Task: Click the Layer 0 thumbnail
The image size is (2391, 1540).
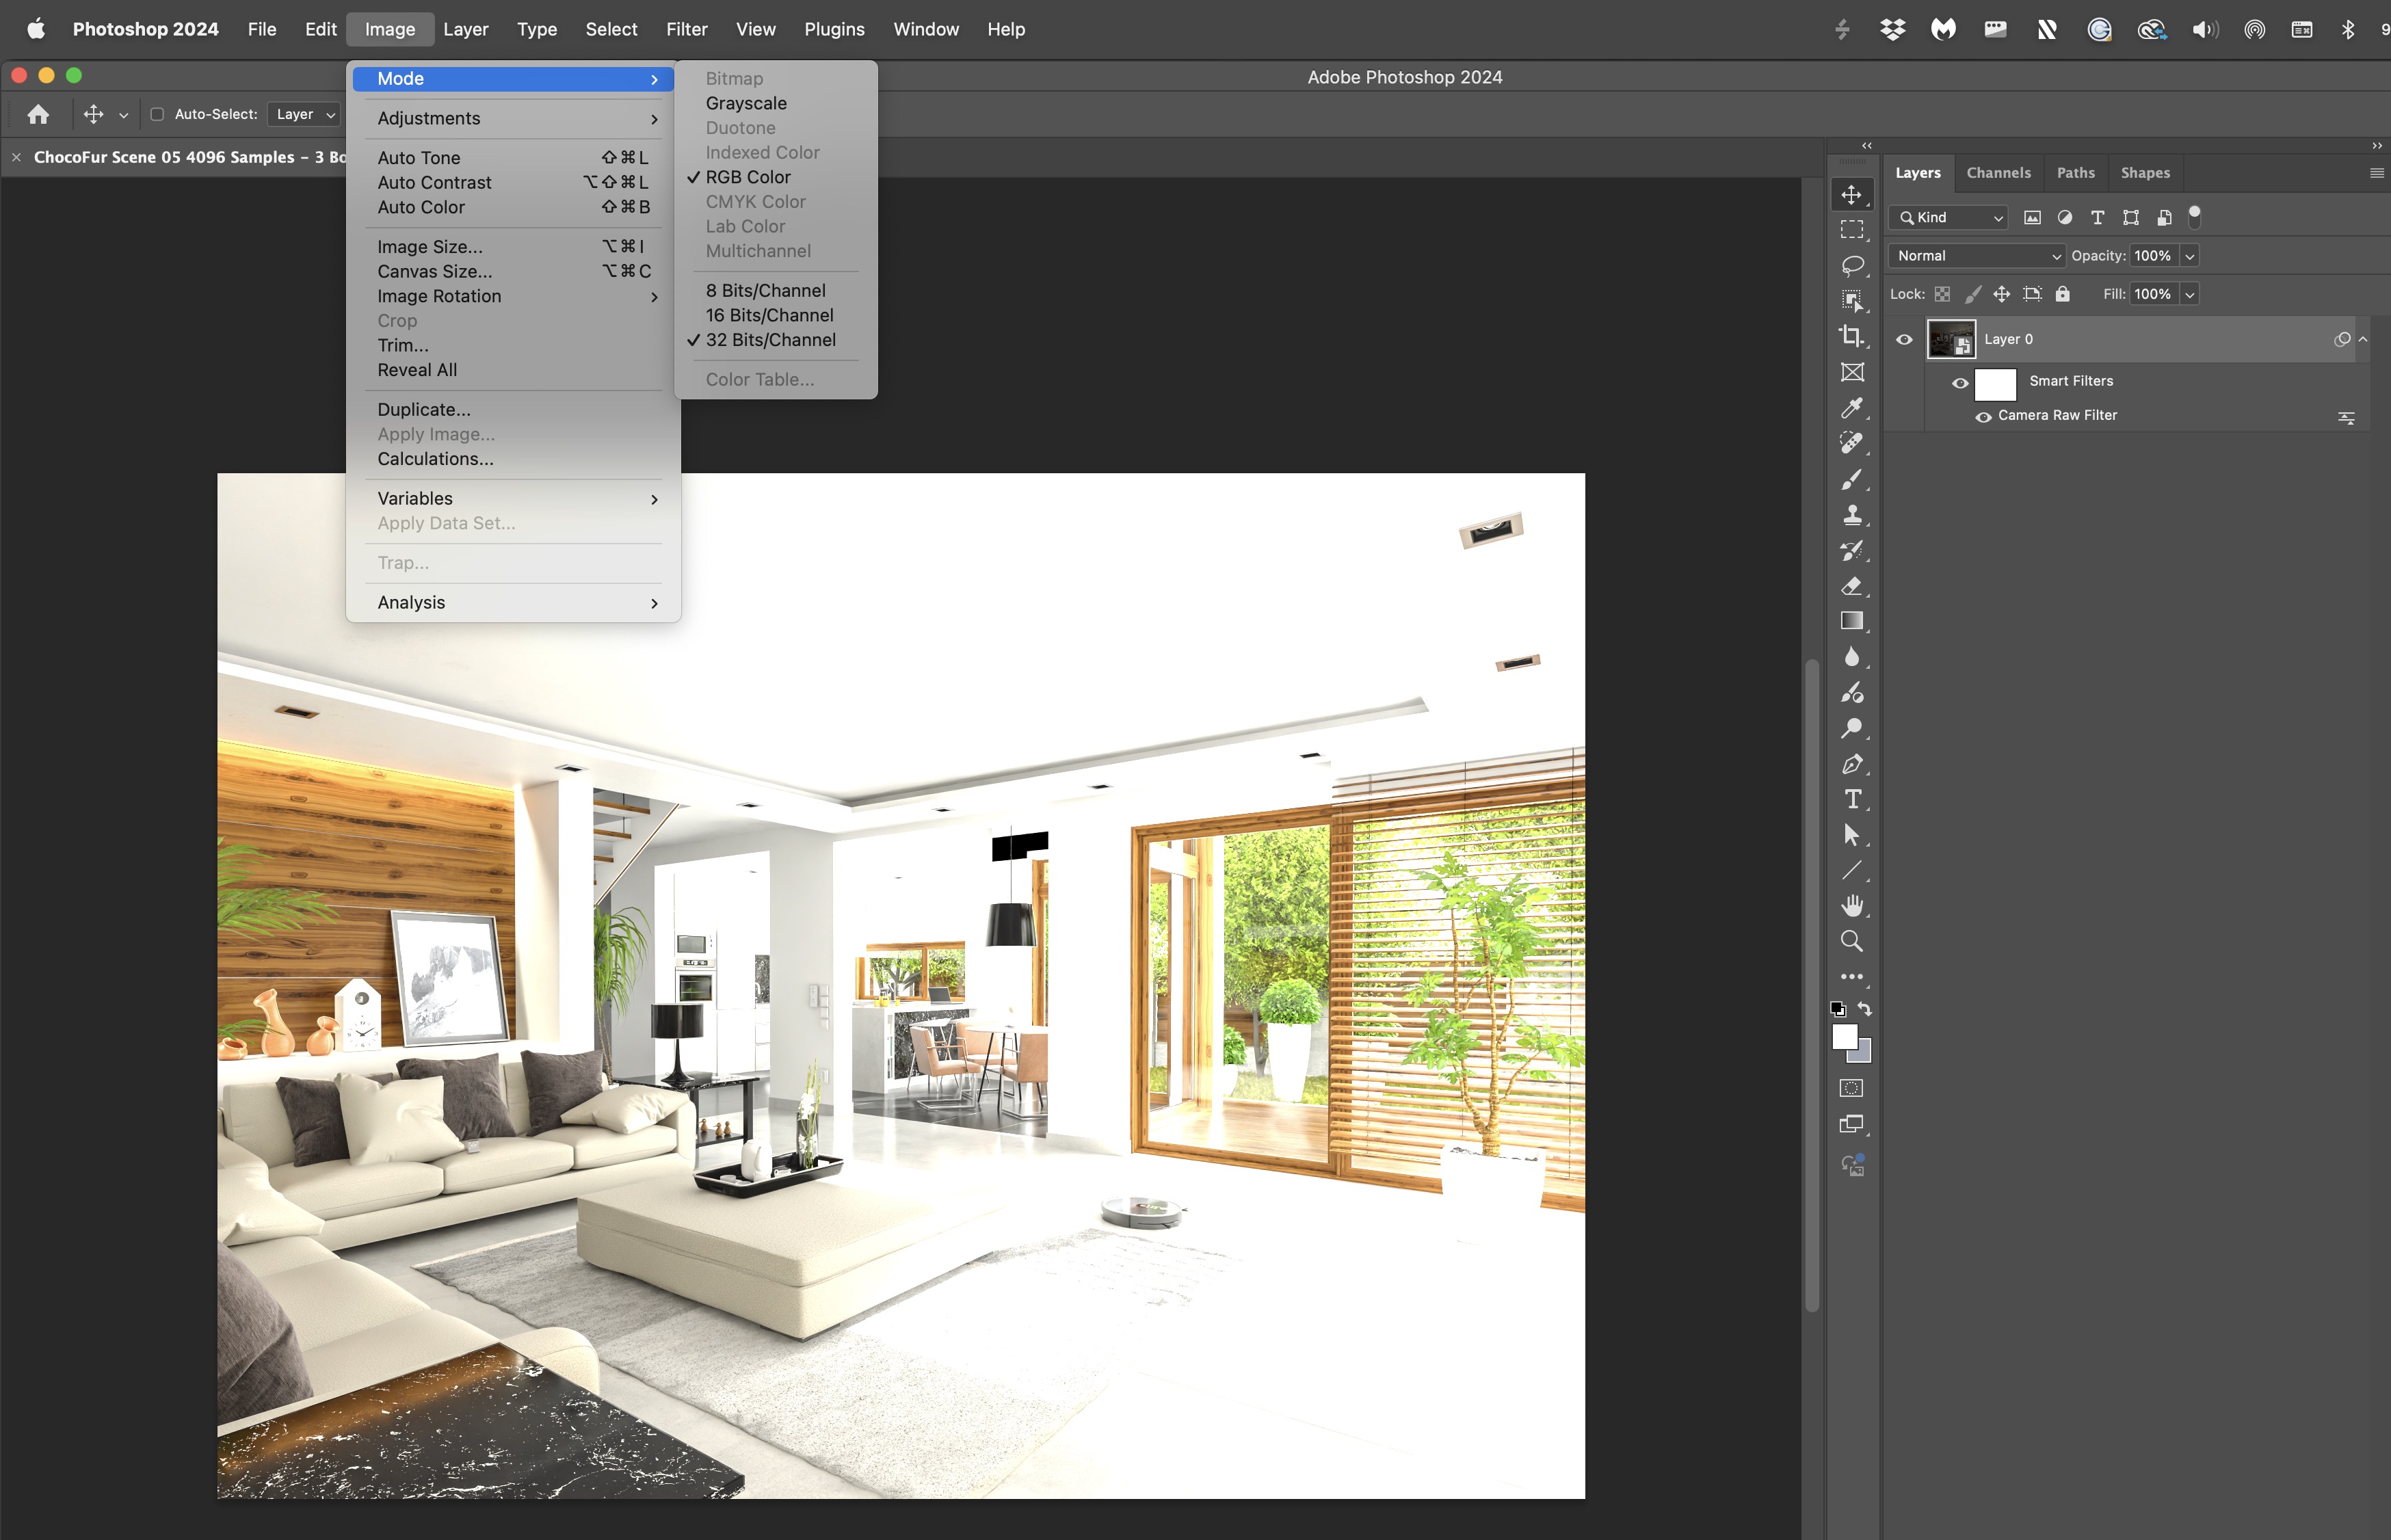Action: [x=1951, y=339]
